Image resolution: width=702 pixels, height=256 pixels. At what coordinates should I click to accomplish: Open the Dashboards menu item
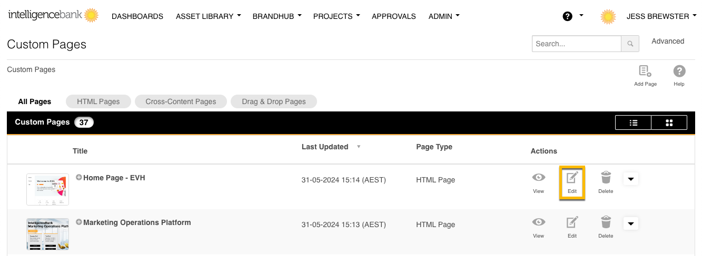click(x=137, y=16)
